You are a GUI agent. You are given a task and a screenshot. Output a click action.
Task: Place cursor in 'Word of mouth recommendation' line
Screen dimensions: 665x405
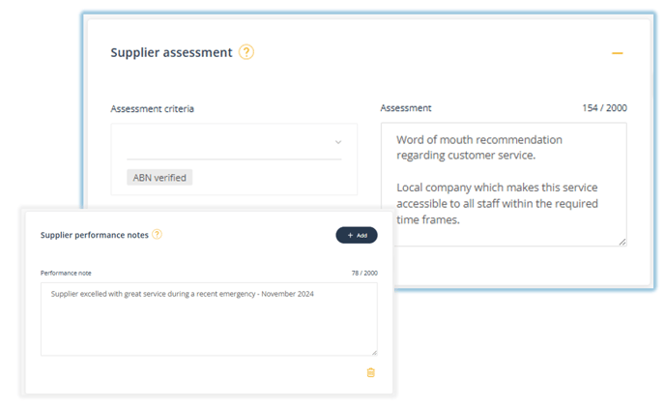479,140
